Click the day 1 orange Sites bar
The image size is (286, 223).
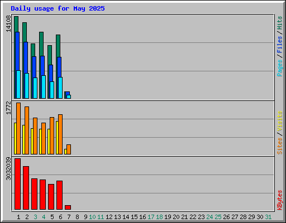coord(18,128)
